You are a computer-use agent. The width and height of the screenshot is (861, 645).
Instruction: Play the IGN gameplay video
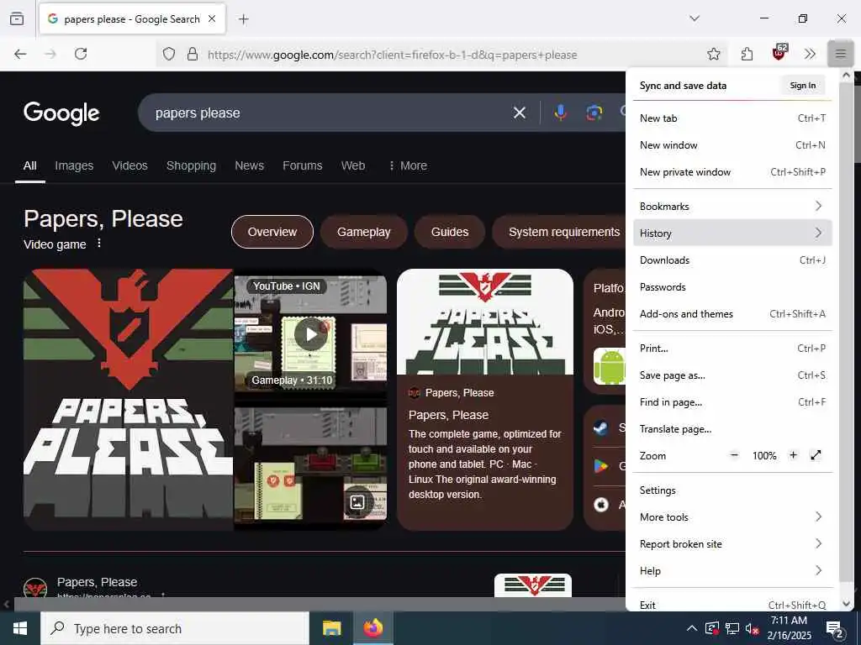310,333
